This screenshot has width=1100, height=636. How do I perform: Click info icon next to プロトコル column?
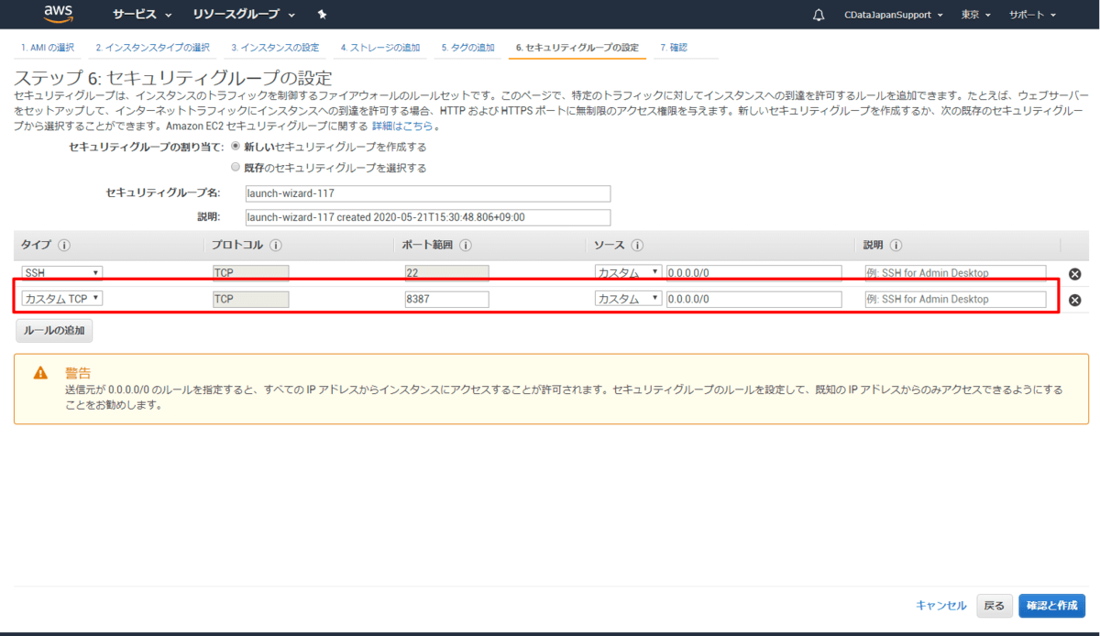pos(276,246)
